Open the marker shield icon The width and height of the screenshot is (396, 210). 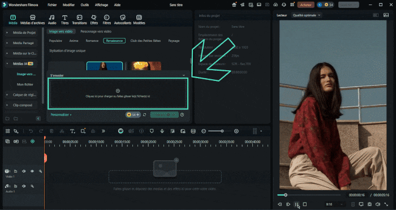(x=152, y=131)
